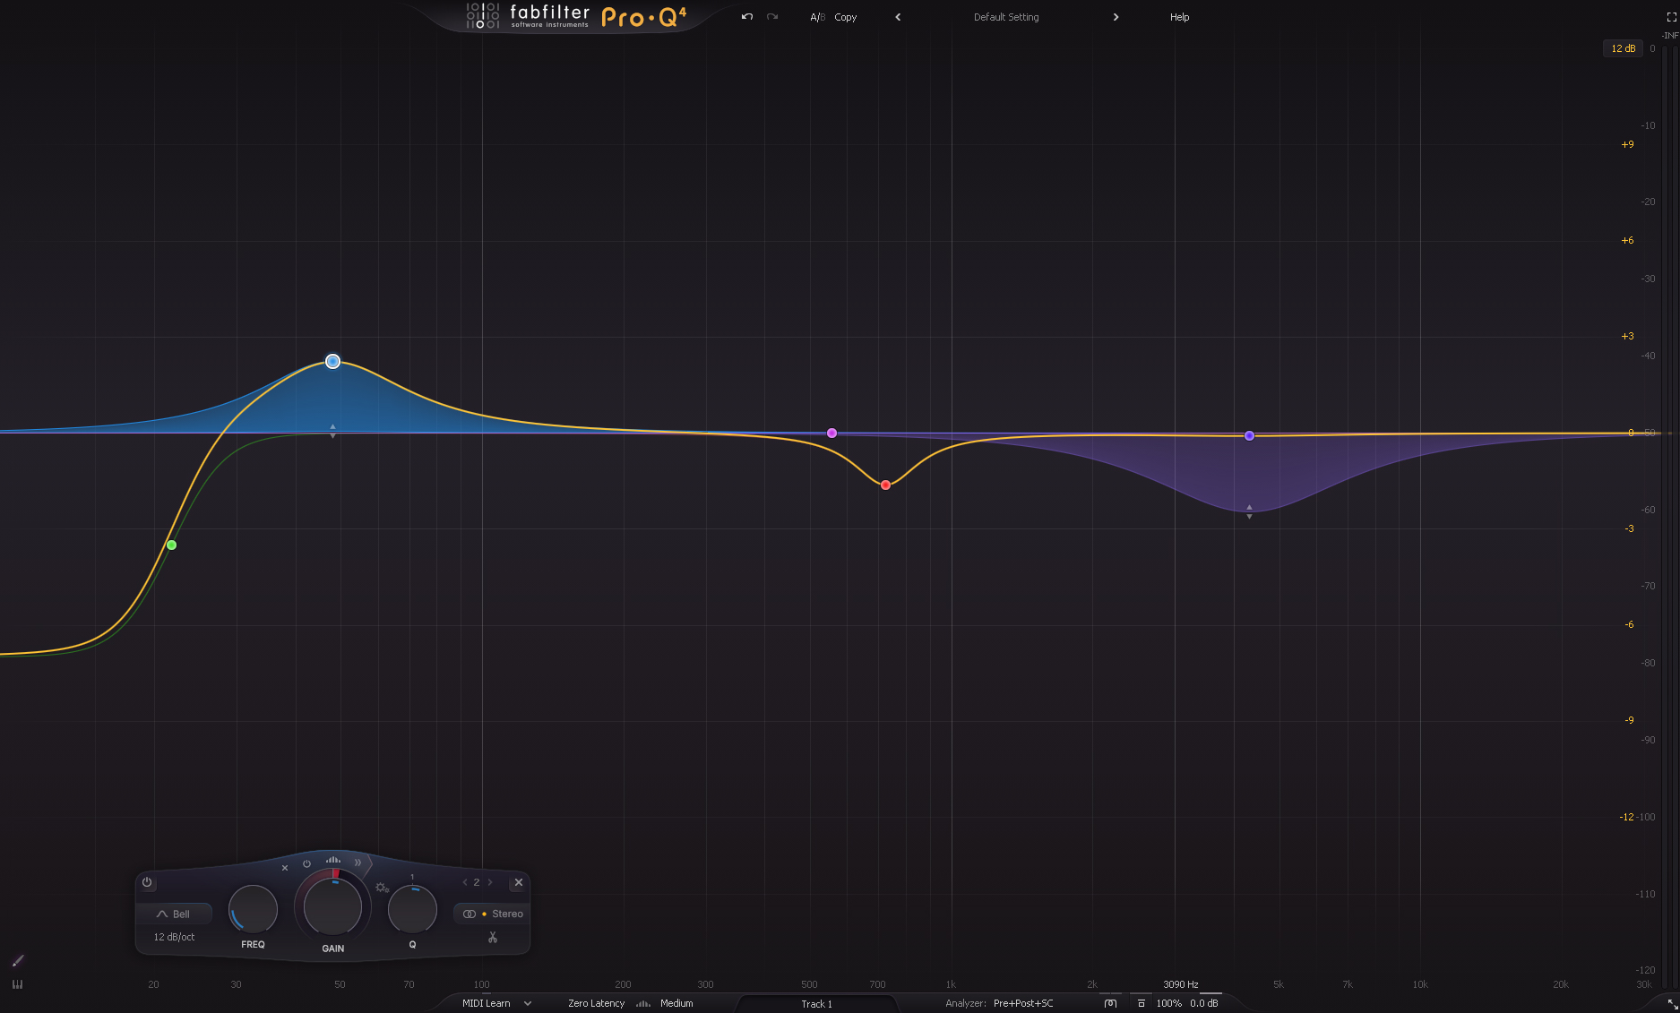Remove dynamics with the small x icon

(x=285, y=868)
